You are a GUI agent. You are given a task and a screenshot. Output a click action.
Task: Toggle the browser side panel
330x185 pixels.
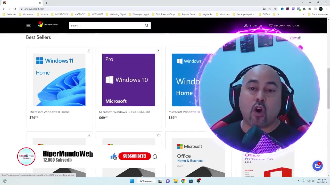(315, 9)
